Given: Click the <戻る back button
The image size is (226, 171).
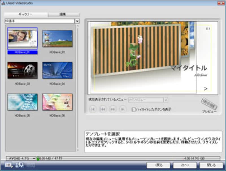Looking at the screenshot, I should tap(158, 165).
